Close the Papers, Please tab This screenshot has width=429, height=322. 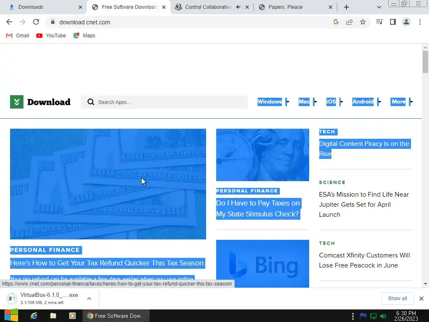click(331, 7)
